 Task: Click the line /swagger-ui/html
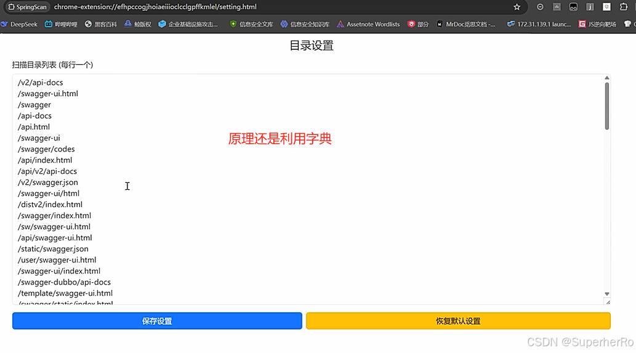tap(49, 193)
